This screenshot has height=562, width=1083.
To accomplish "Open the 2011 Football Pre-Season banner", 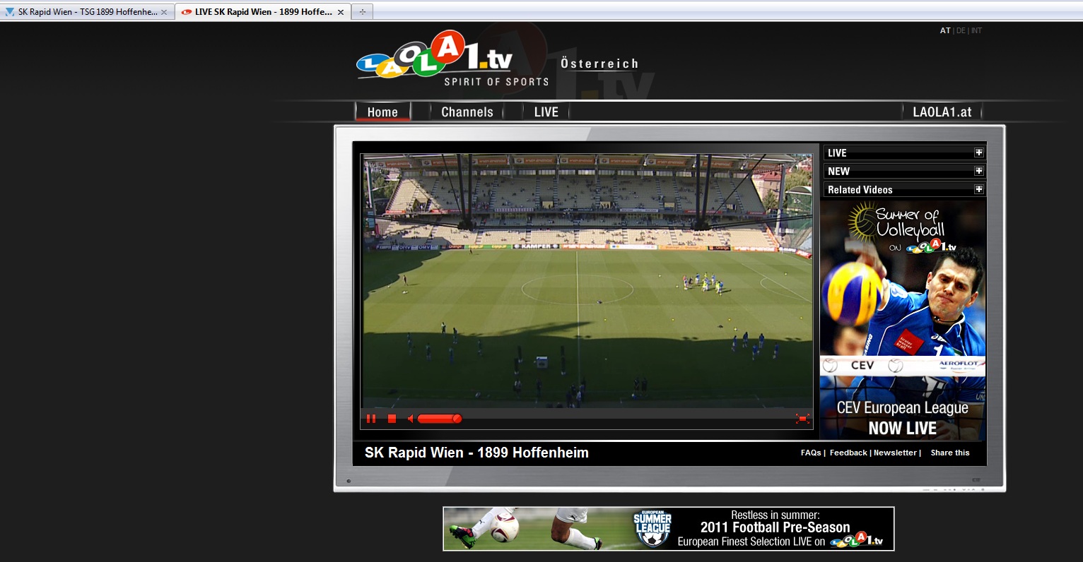I will click(x=669, y=529).
